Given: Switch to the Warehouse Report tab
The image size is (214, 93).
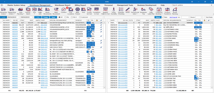Looking at the screenshot, I should pyautogui.click(x=62, y=5).
